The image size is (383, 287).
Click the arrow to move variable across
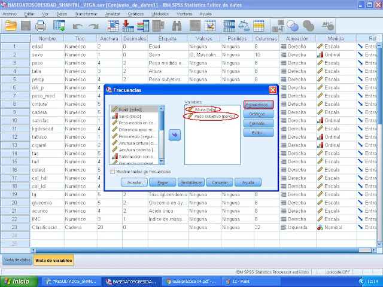tap(175, 135)
